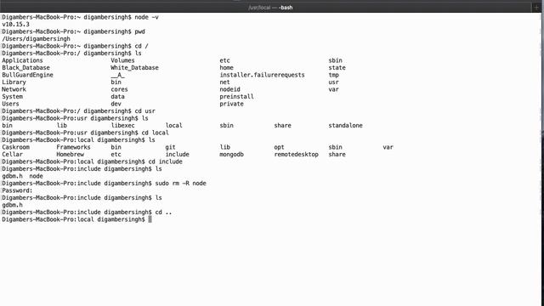
Task: Click the 'Library' directory name
Action: click(14, 82)
